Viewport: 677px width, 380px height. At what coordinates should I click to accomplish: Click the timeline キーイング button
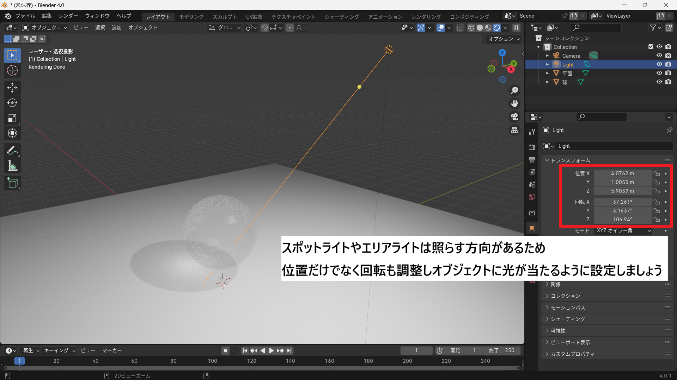click(x=59, y=350)
